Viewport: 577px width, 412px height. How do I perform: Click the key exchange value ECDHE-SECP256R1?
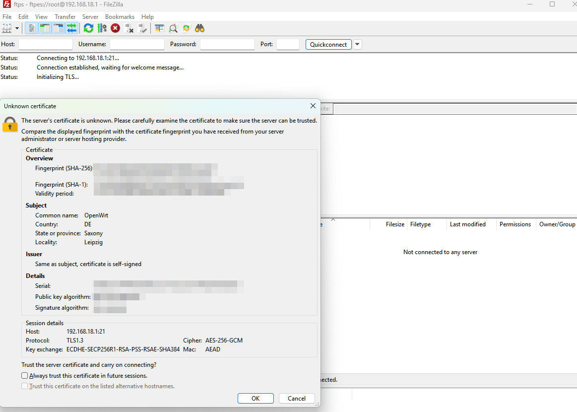click(x=123, y=349)
